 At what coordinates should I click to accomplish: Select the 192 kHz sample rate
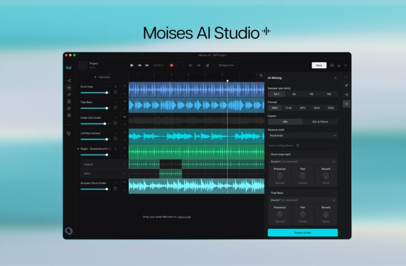(x=329, y=94)
